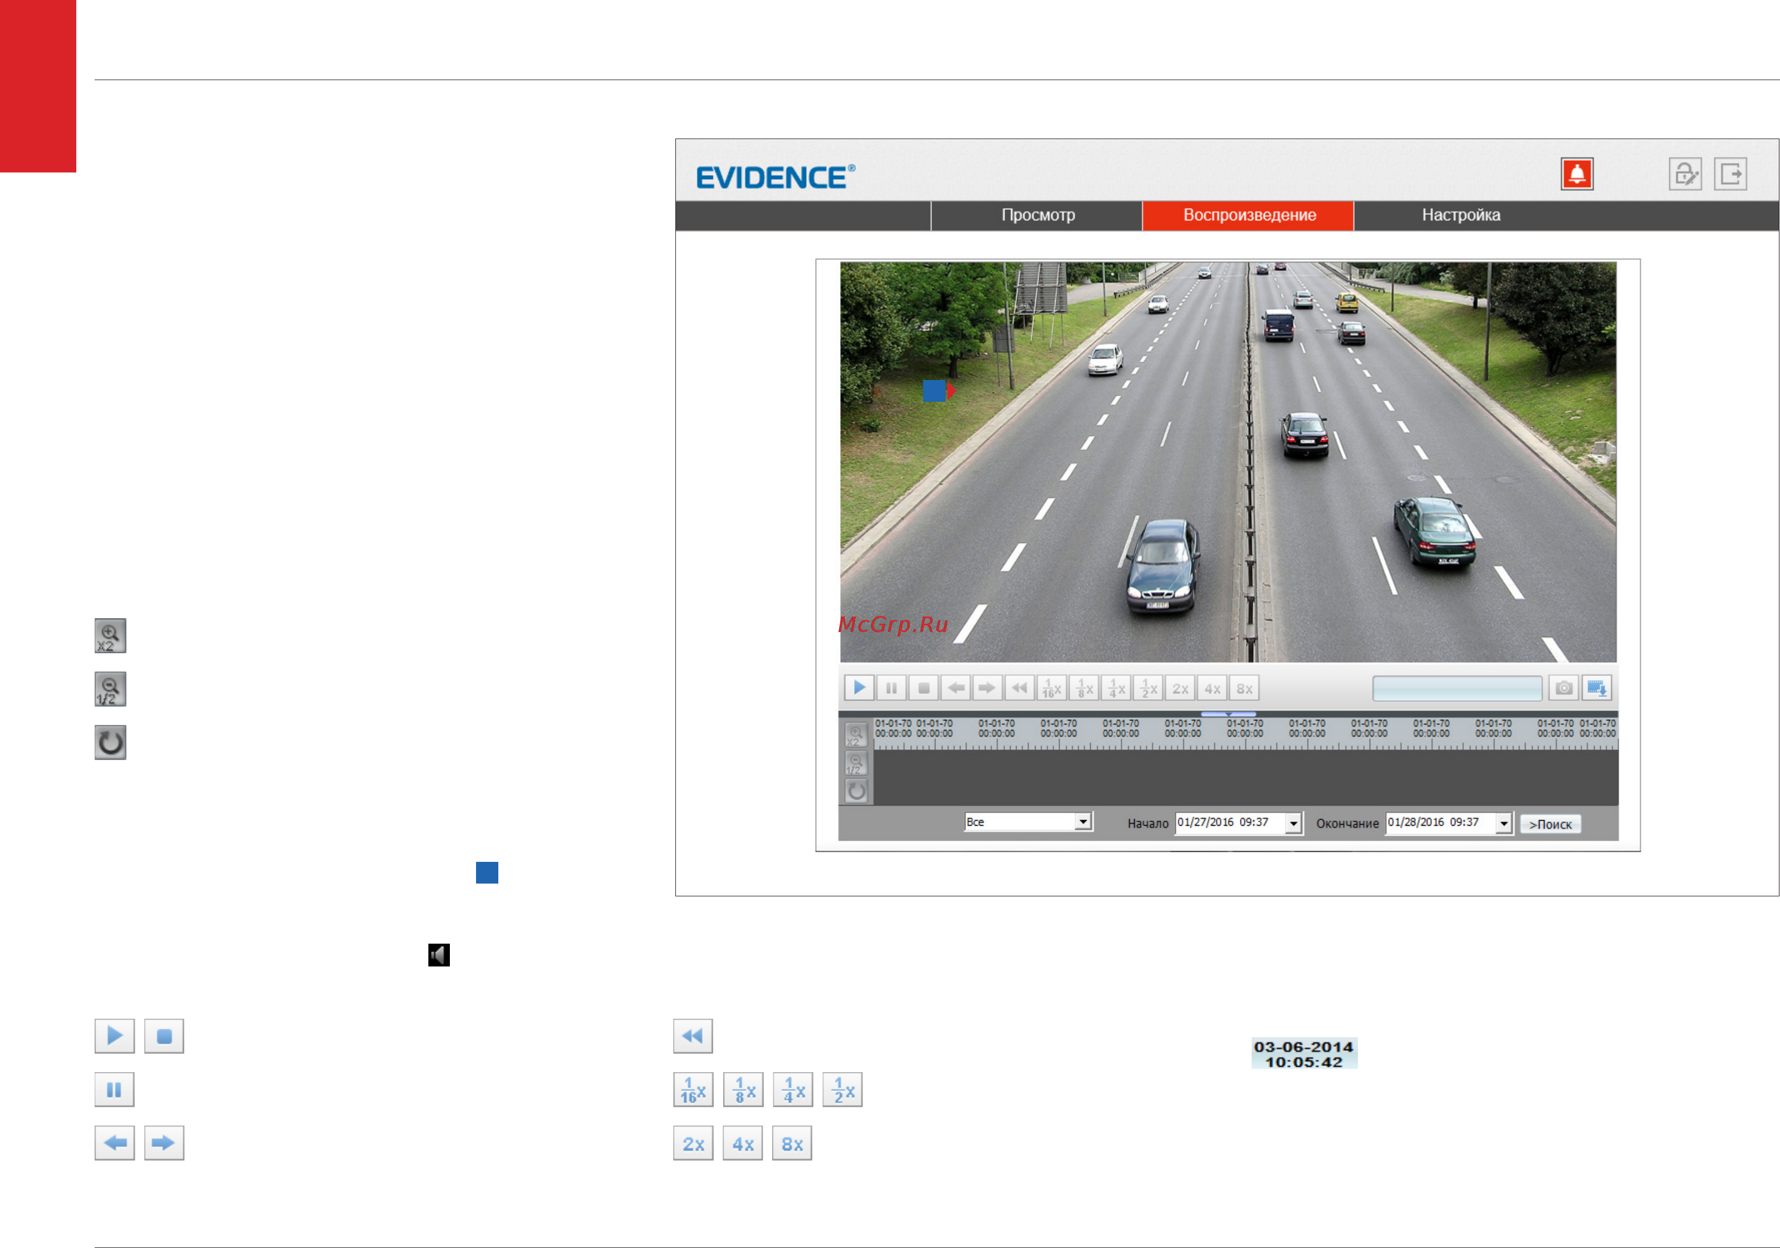The image size is (1780, 1248).
Task: Click the >Поиск search button
Action: (x=1551, y=824)
